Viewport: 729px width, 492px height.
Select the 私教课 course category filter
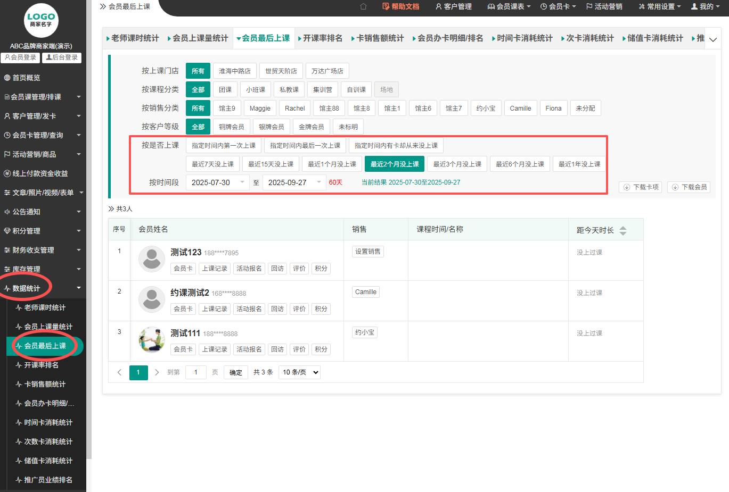(x=289, y=90)
